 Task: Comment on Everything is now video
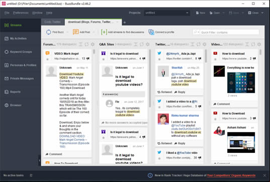(222, 104)
